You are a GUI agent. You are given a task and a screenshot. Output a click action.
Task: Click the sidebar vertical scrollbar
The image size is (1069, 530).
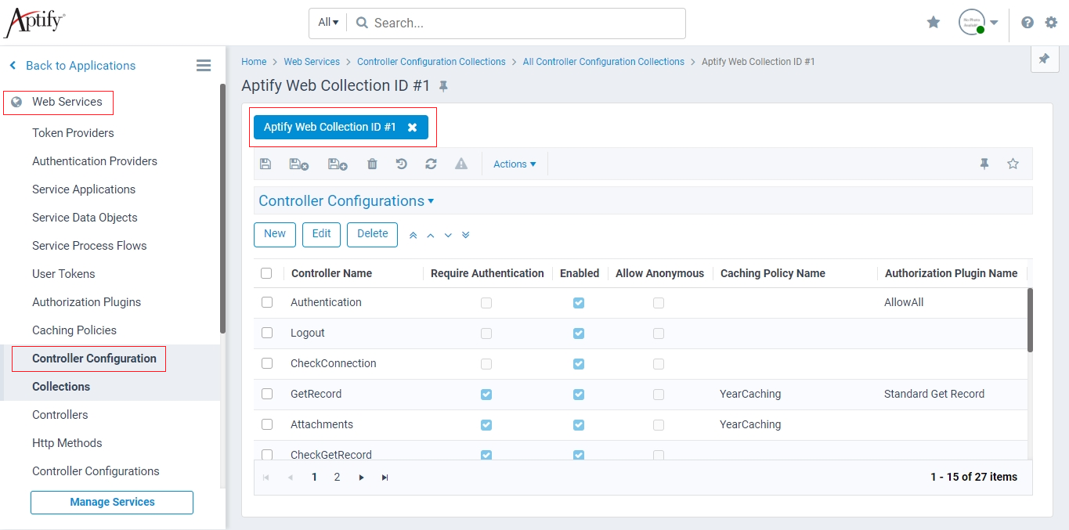[x=222, y=208]
